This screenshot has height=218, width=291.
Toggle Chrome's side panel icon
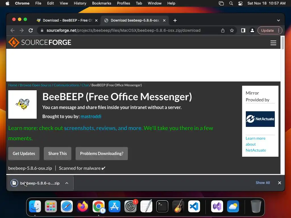coord(243,30)
